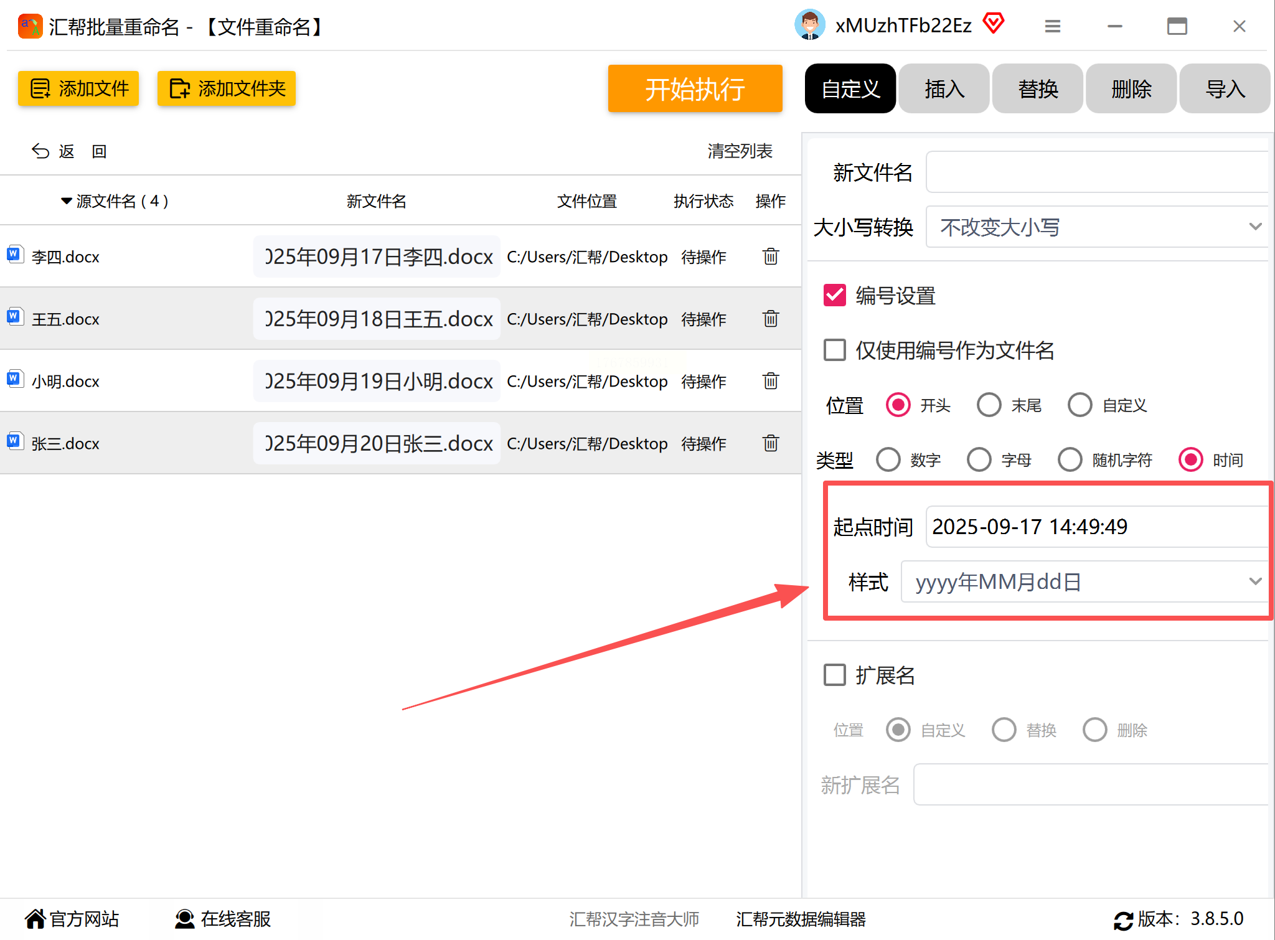Image resolution: width=1275 pixels, height=940 pixels.
Task: Click the red VIP diamond icon
Action: click(994, 24)
